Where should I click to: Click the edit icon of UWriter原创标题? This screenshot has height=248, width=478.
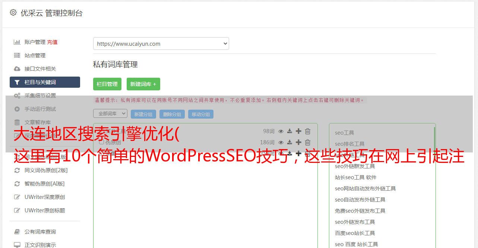[17, 210]
